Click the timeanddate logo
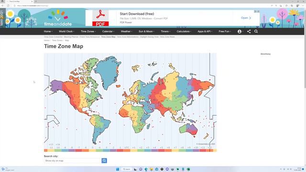The width and height of the screenshot is (306, 172). (x=58, y=18)
